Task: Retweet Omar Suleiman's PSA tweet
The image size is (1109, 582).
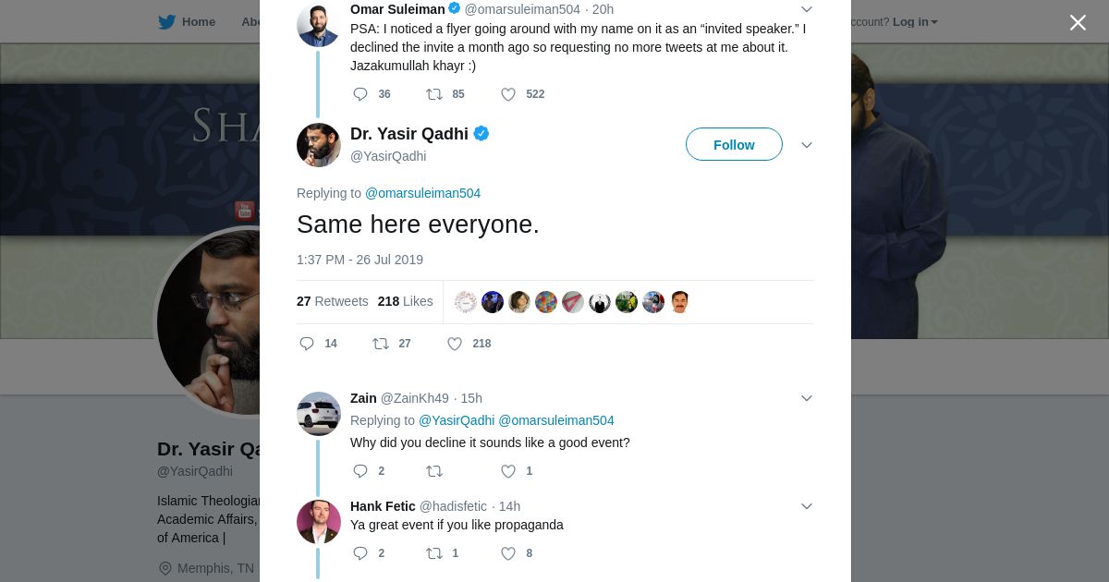Action: [x=434, y=94]
